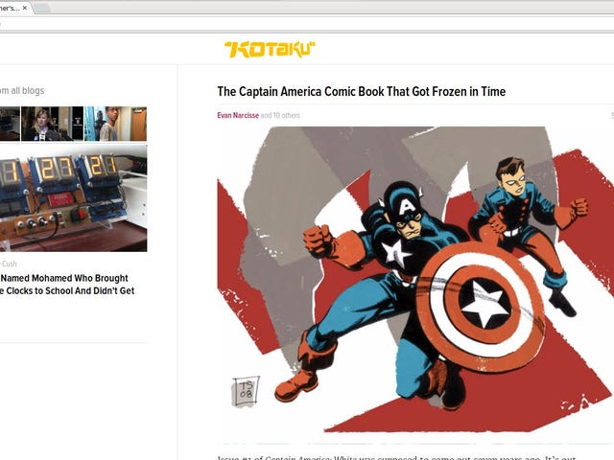View thumbnail of boy with glasses
The image size is (614, 460).
115,124
